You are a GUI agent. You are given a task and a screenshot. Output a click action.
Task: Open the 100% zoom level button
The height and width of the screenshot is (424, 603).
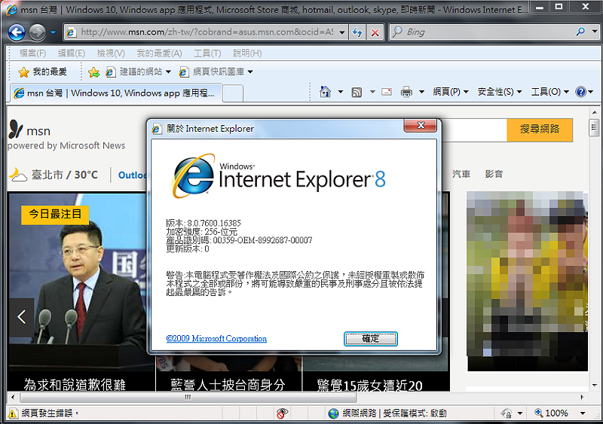tap(551, 413)
